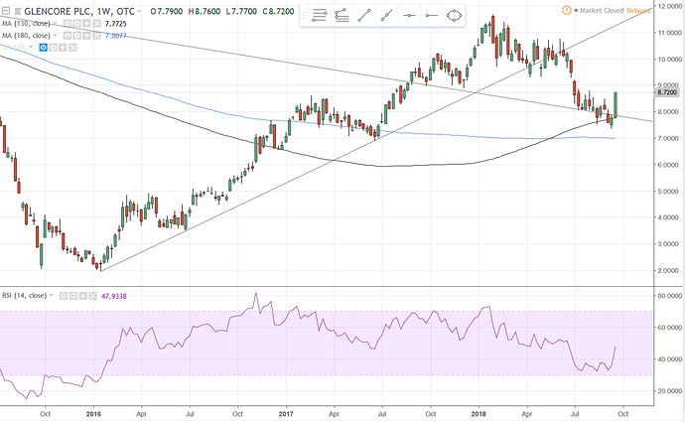Open the MA (130, close) dropdown arrow

55,21
